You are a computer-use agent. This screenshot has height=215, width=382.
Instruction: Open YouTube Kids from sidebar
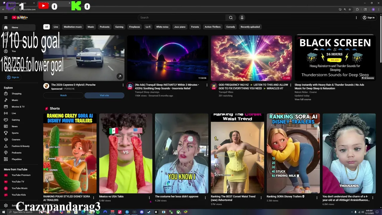click(x=19, y=195)
